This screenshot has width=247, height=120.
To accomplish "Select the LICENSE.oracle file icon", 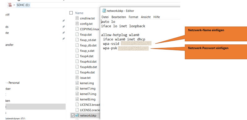I will pos(77,110).
